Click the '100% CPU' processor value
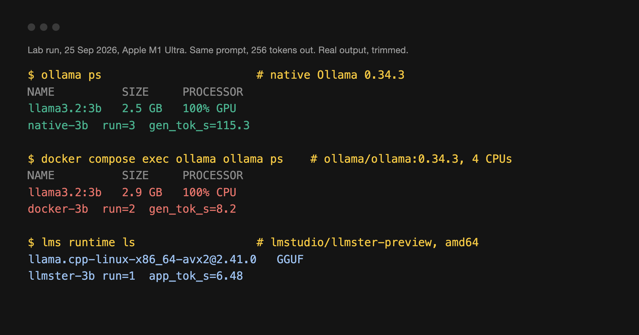The height and width of the screenshot is (335, 639). [210, 192]
